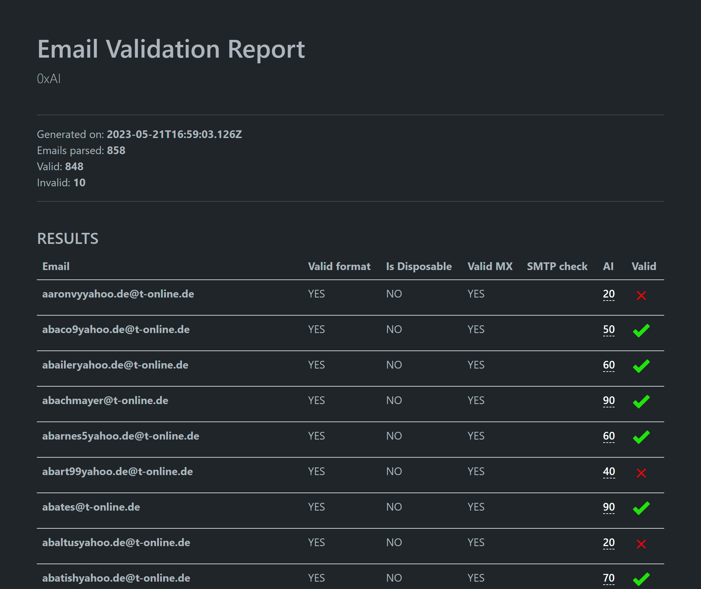This screenshot has height=589, width=701.
Task: Click the Is Disposable column header
Action: point(419,266)
